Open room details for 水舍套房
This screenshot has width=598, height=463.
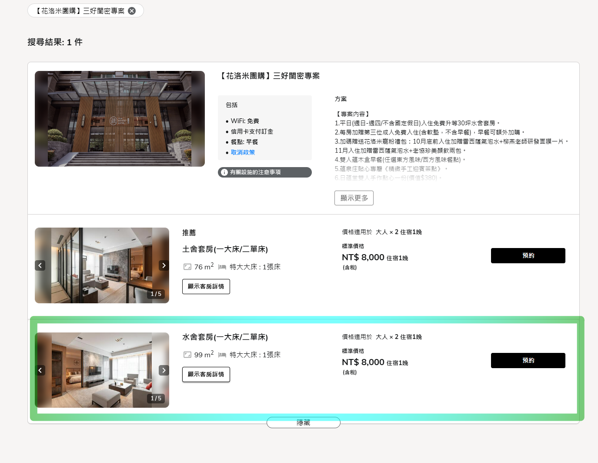[206, 375]
